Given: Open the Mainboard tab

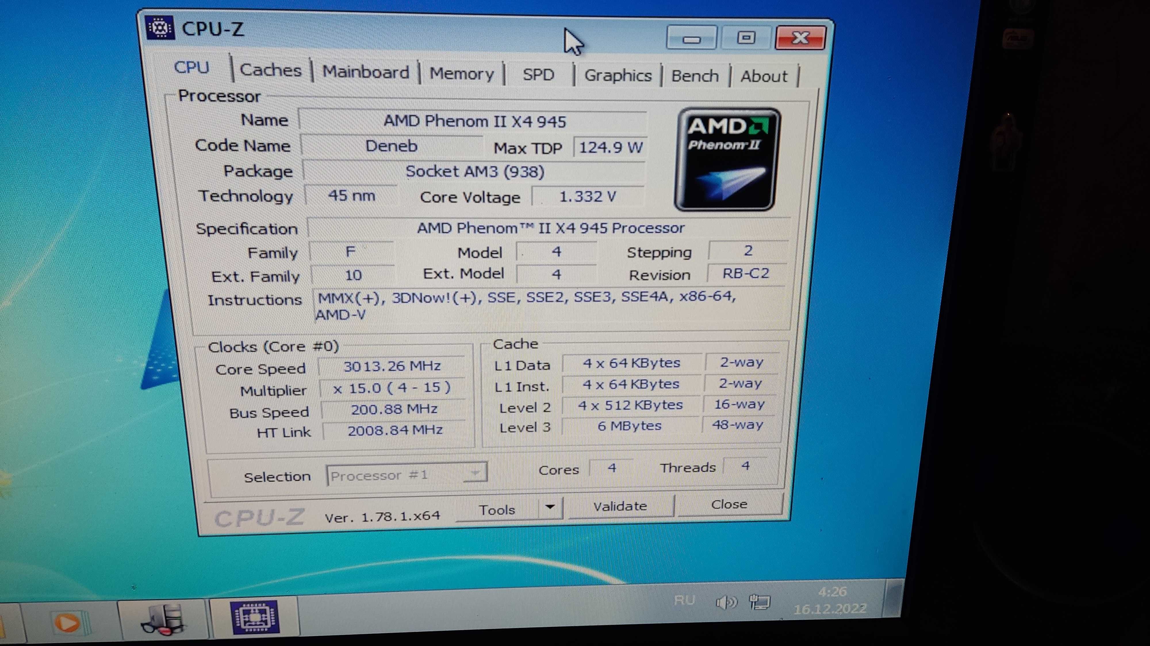Looking at the screenshot, I should click(366, 72).
